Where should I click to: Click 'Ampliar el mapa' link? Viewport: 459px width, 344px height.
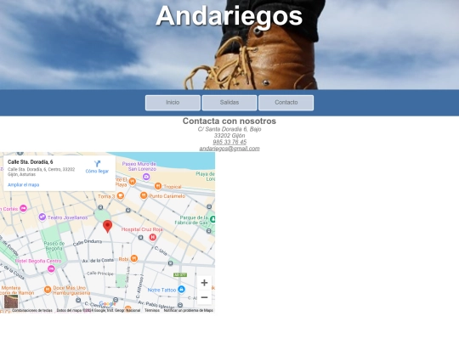click(x=24, y=185)
